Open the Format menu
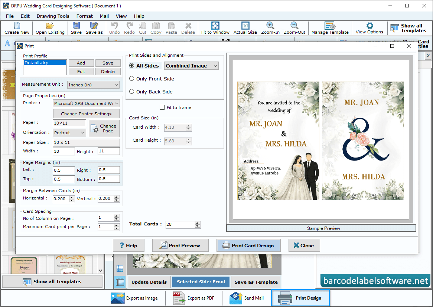The width and height of the screenshot is (433, 307). pyautogui.click(x=85, y=16)
